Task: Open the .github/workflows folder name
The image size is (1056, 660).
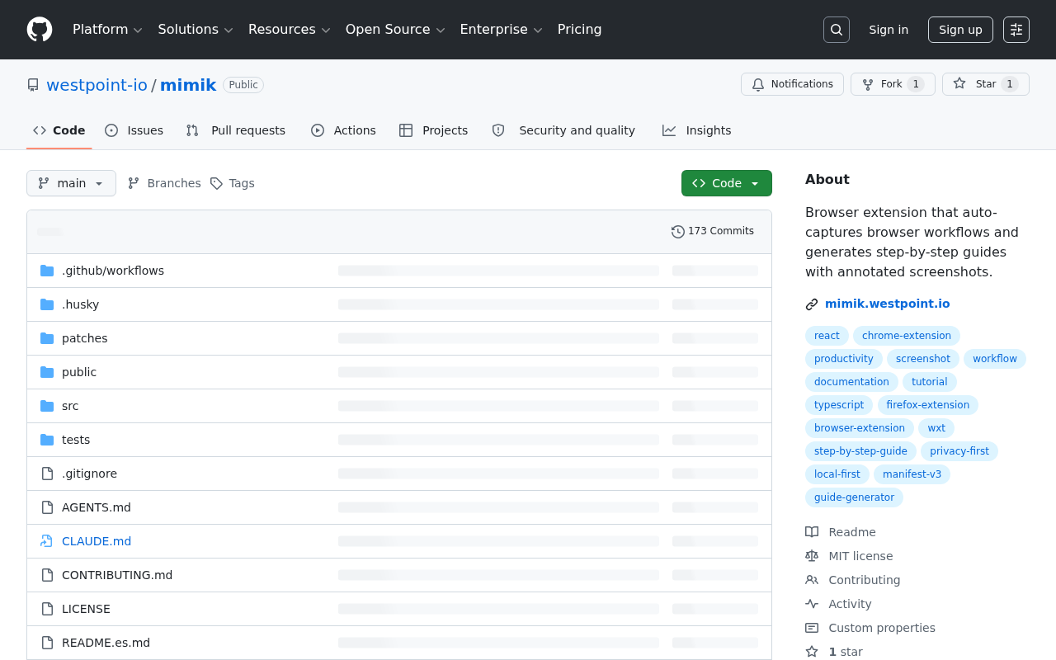Action: 113,271
